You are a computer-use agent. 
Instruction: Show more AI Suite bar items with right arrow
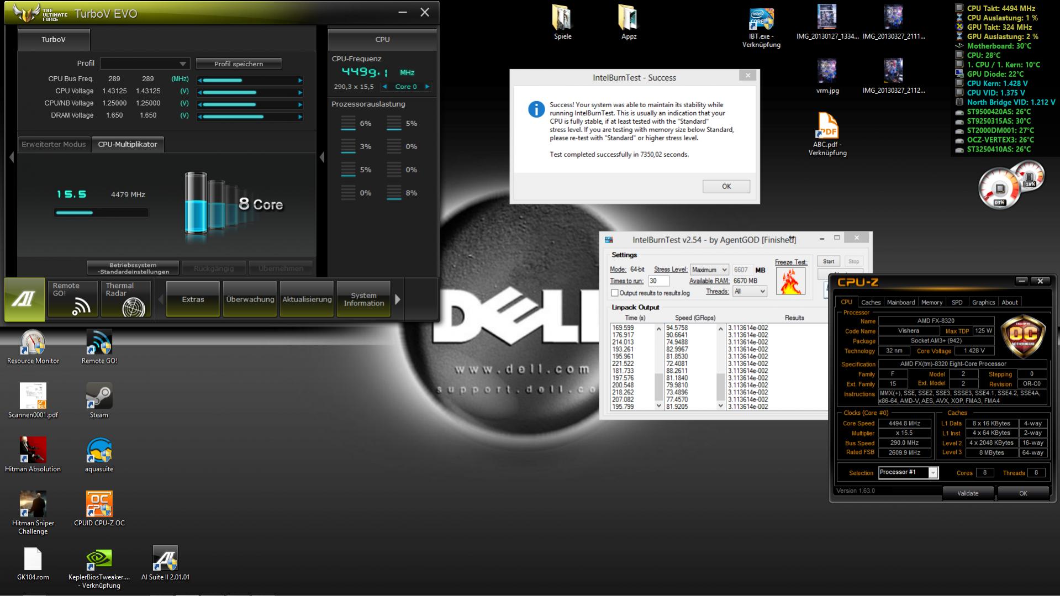coord(397,299)
